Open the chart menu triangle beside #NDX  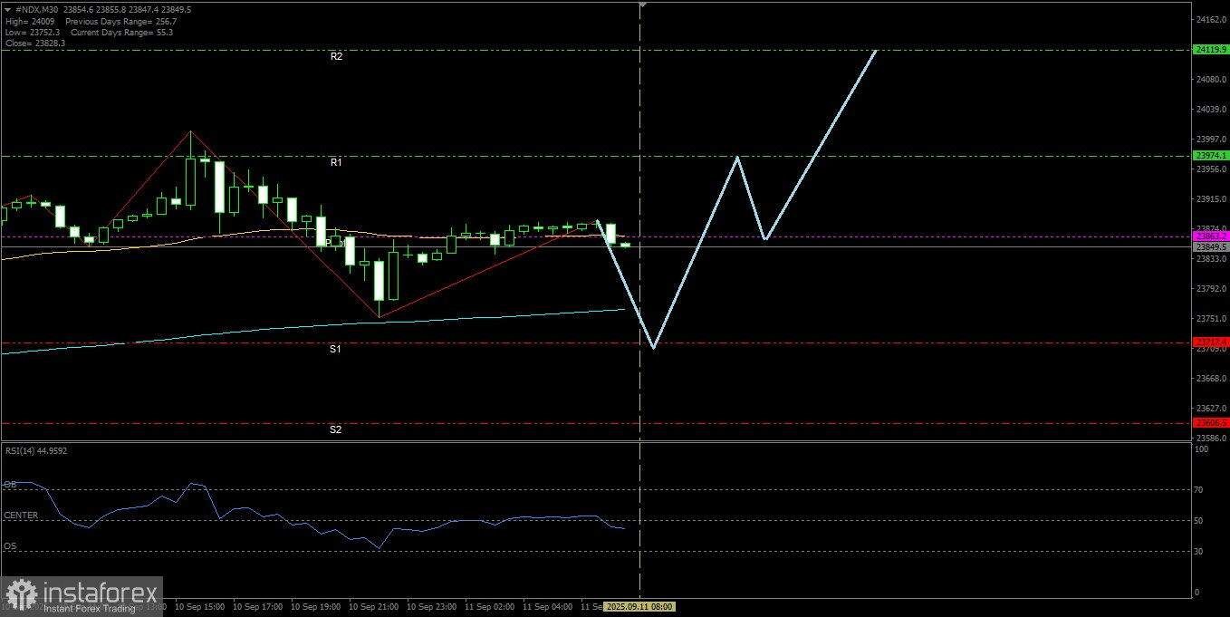point(8,9)
